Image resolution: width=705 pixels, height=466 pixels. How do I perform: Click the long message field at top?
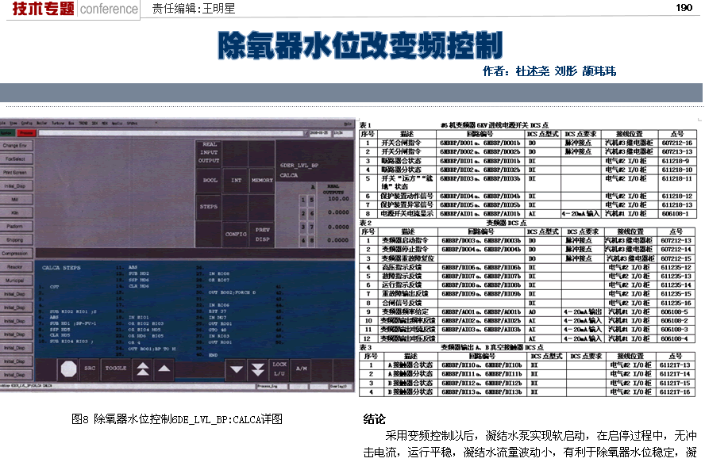point(171,133)
